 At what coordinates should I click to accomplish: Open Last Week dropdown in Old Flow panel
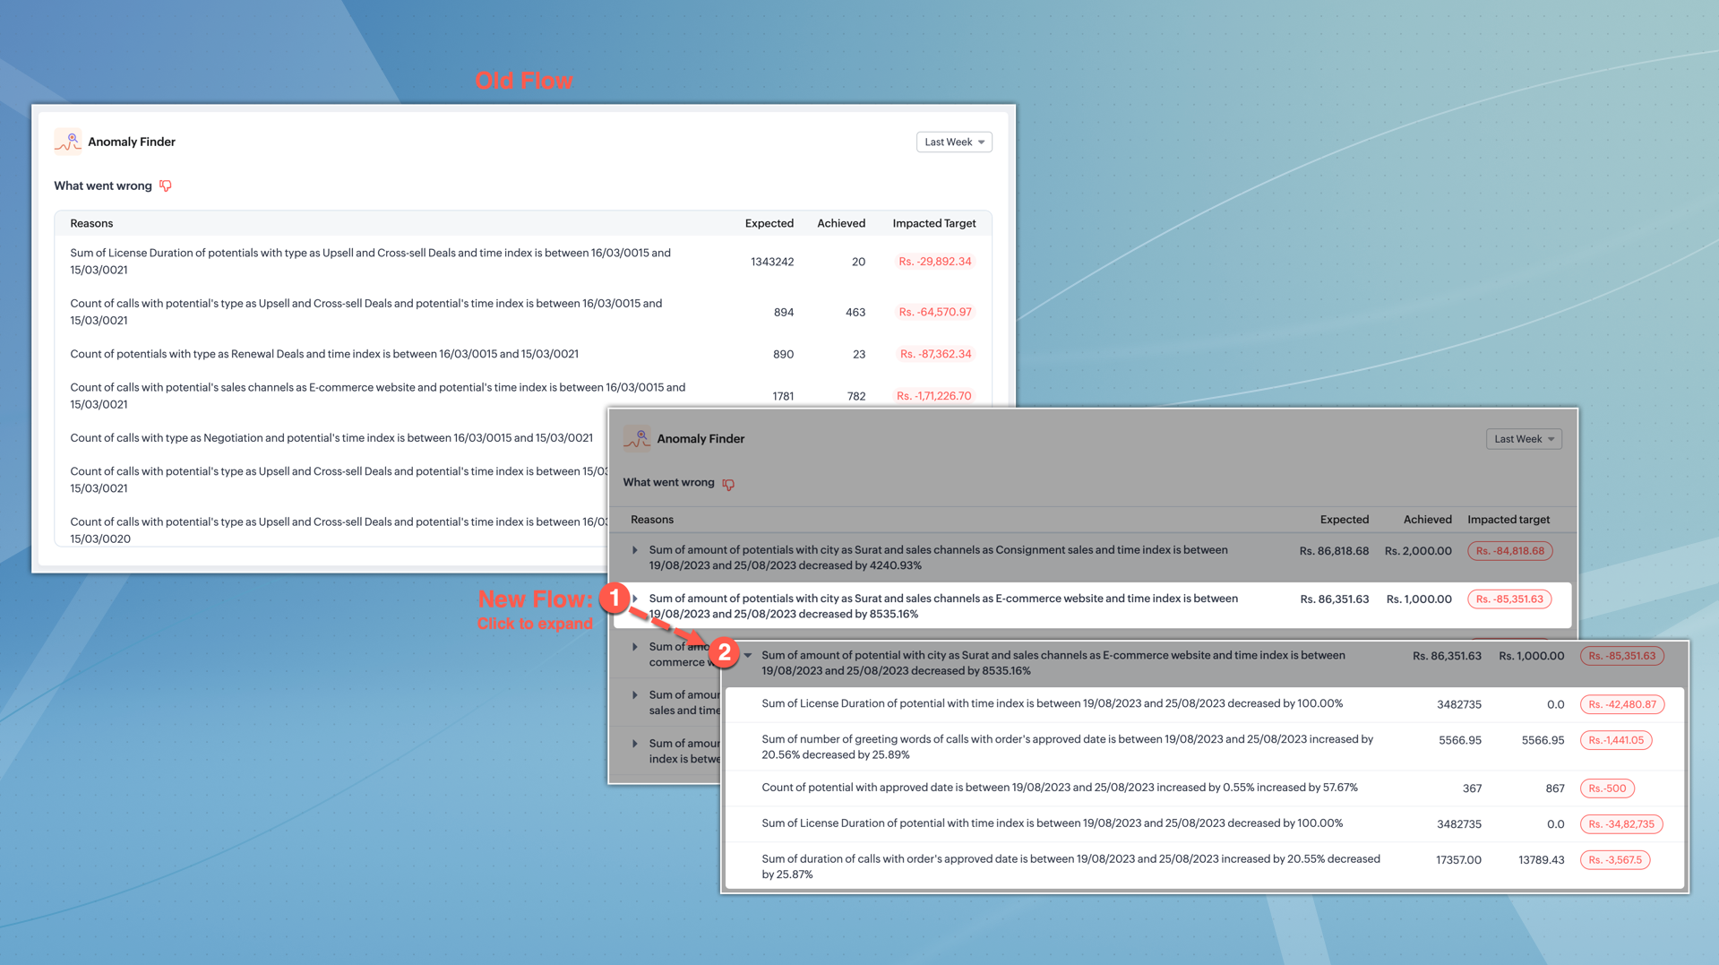tap(953, 142)
